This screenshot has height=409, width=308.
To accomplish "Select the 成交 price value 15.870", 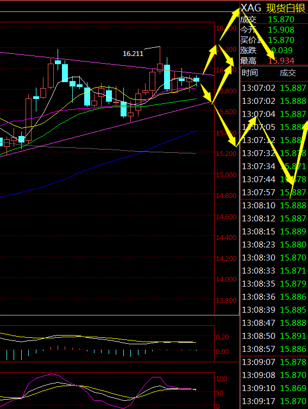I will pos(281,20).
